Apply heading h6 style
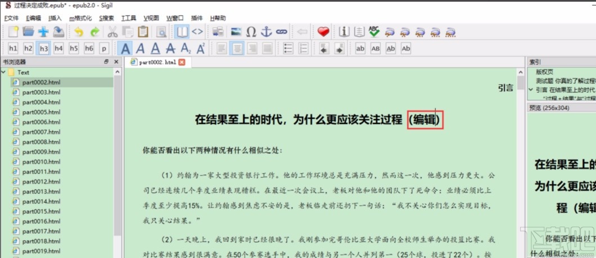The width and height of the screenshot is (596, 258). 89,49
